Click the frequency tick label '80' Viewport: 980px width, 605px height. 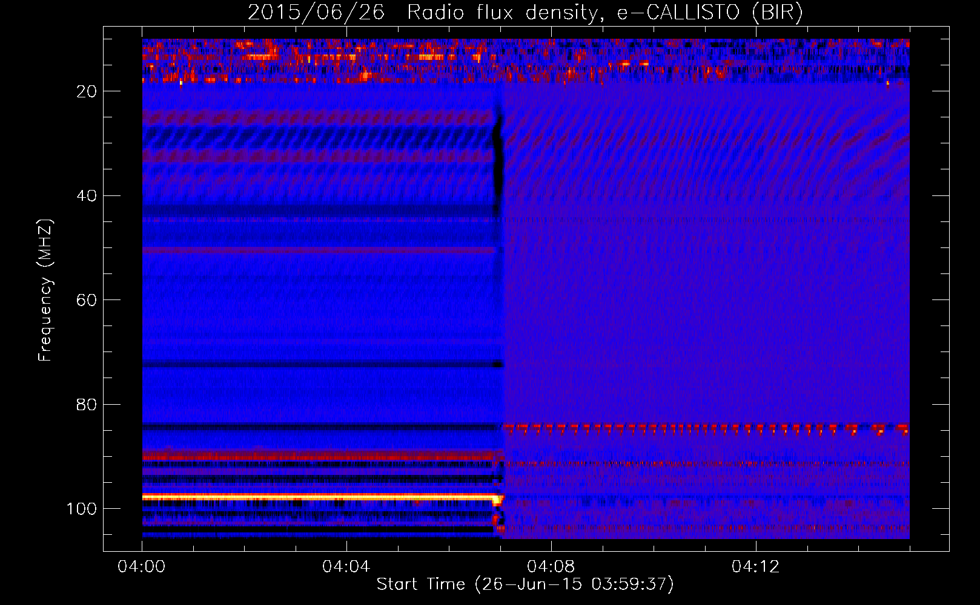[87, 405]
